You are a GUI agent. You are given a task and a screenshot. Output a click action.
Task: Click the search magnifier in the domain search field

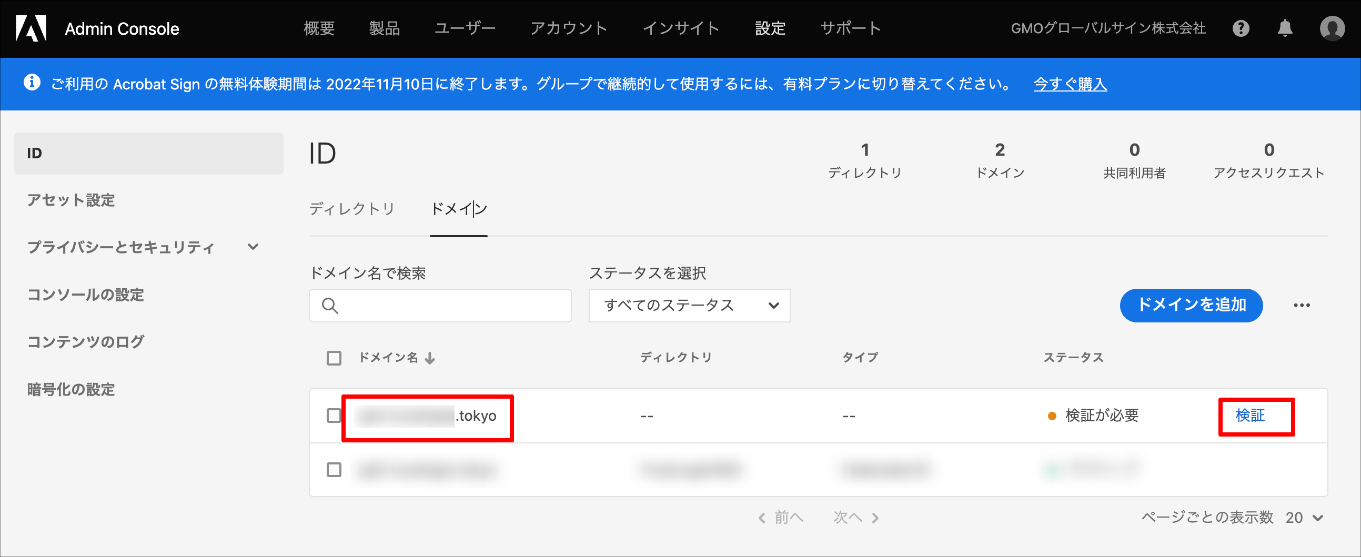point(330,306)
